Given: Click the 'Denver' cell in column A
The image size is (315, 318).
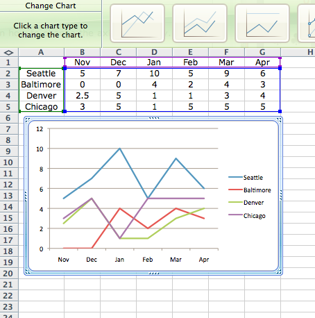Looking at the screenshot, I should coord(41,96).
